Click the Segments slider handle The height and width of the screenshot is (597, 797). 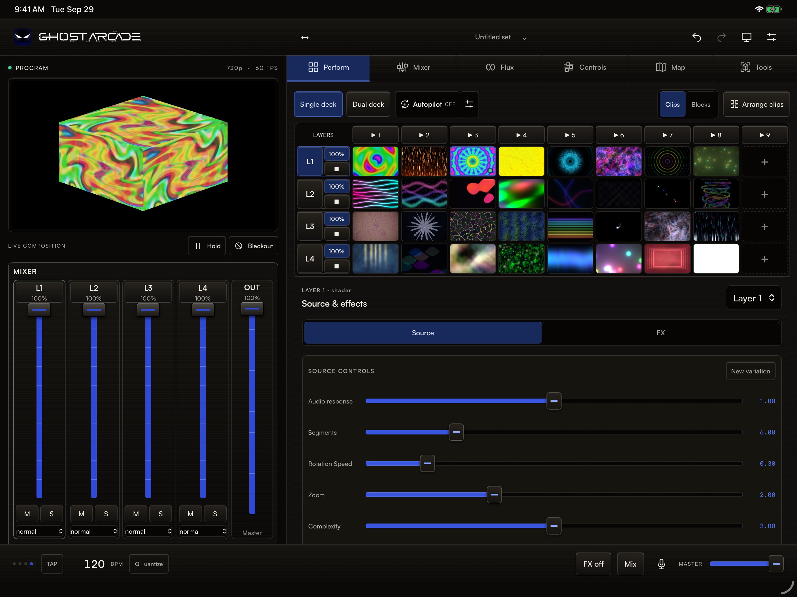click(x=456, y=432)
